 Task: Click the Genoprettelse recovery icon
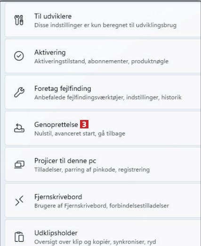pos(19,128)
